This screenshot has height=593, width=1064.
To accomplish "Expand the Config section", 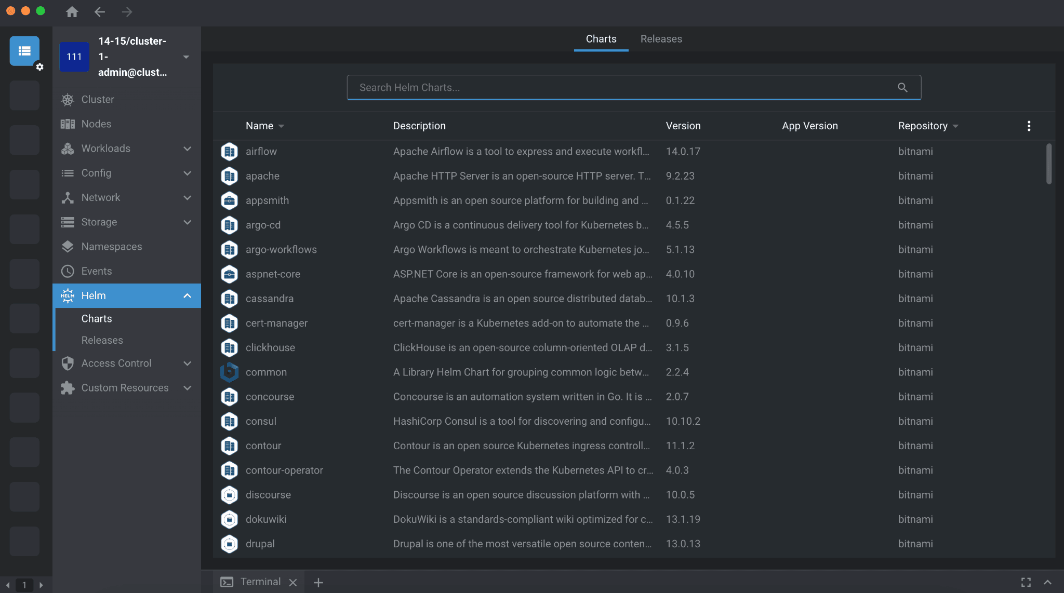I will point(188,173).
